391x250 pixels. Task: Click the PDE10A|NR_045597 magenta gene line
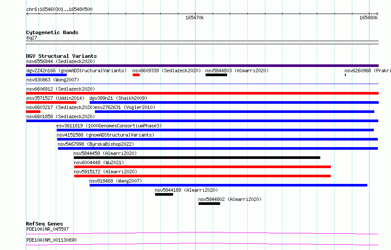pos(202,233)
